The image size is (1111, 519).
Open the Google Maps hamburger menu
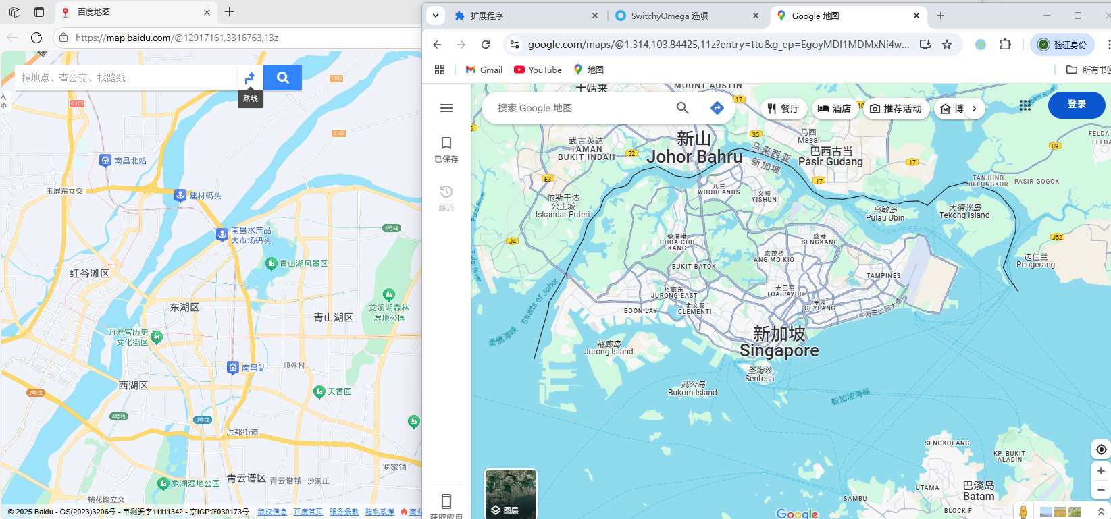tap(446, 108)
